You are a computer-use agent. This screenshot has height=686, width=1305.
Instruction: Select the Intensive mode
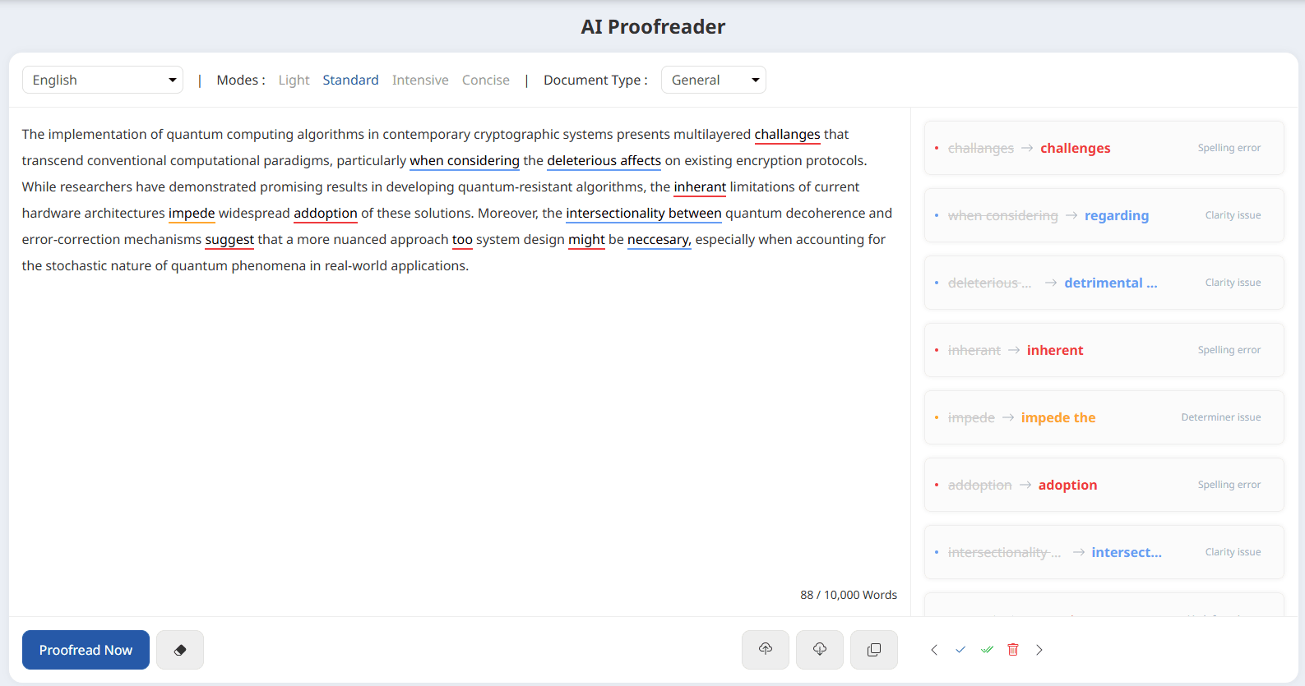click(420, 80)
